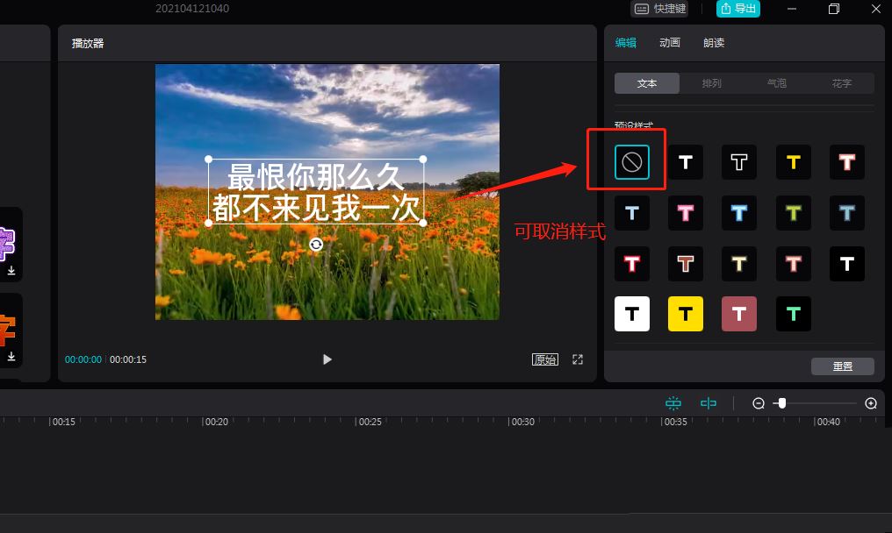The width and height of the screenshot is (892, 533).
Task: Click the 播放器 panel title
Action: (x=88, y=43)
